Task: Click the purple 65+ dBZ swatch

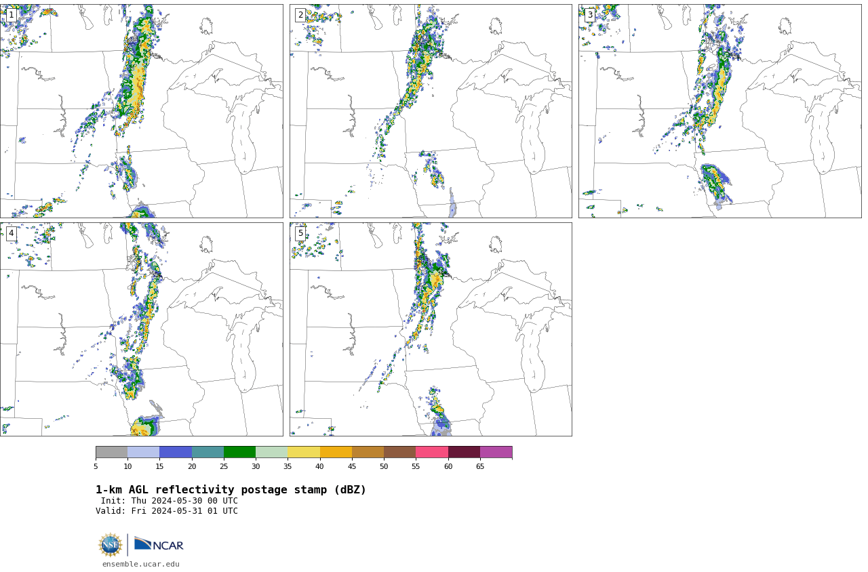Action: 496,452
